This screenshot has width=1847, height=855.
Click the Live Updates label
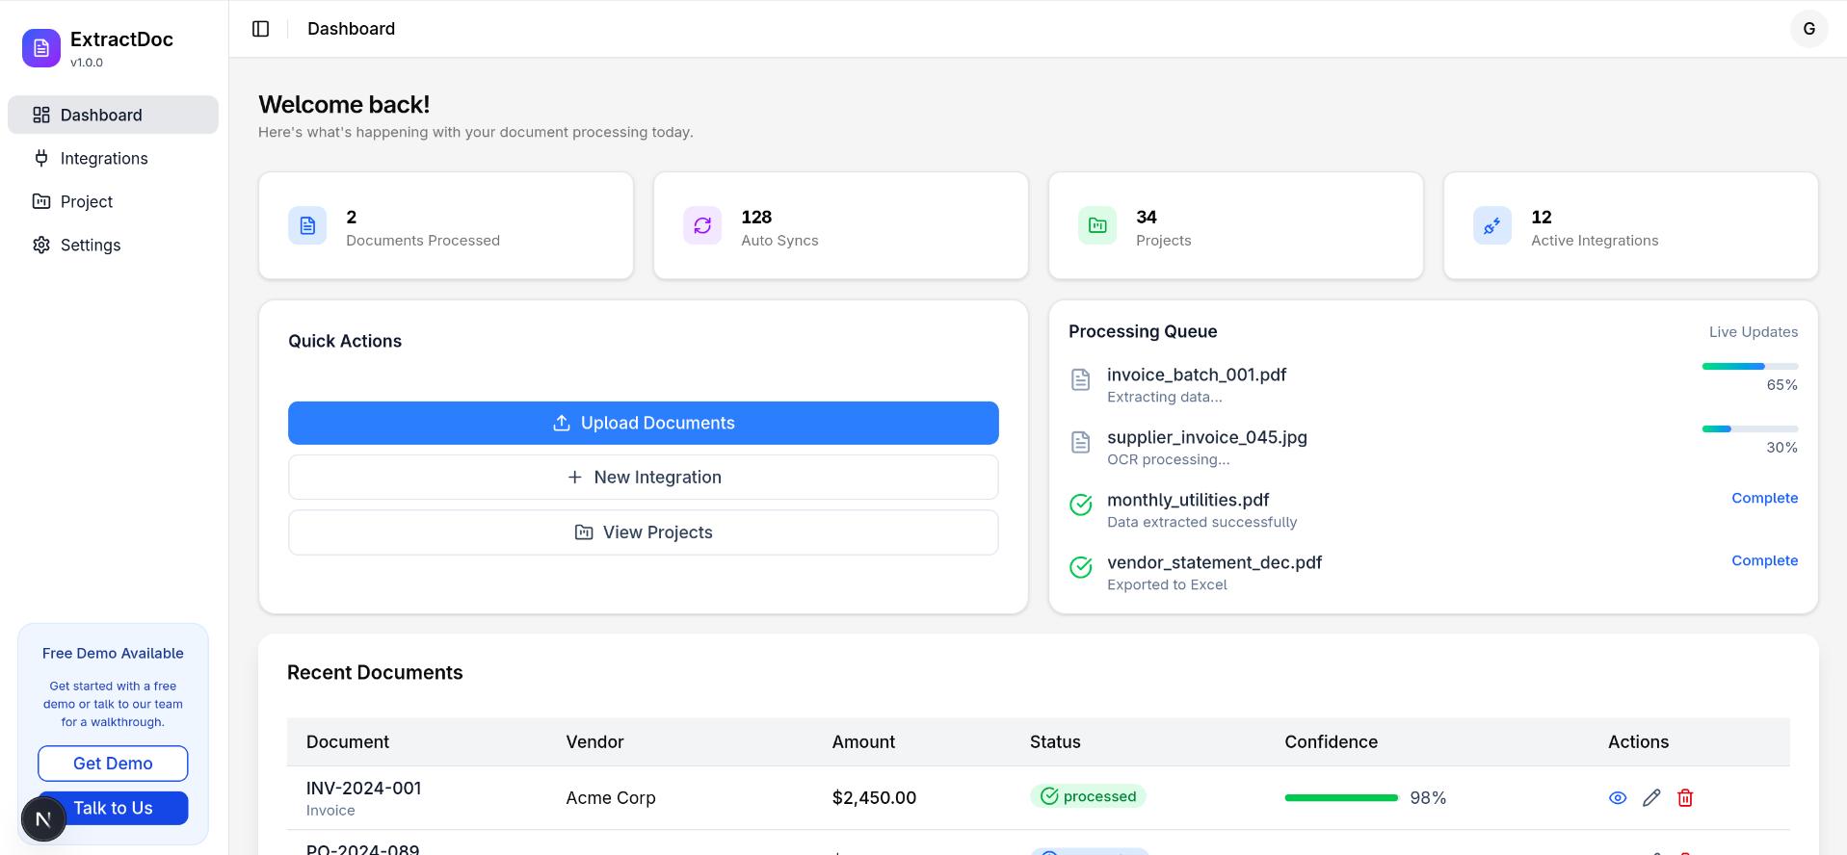[x=1753, y=332]
